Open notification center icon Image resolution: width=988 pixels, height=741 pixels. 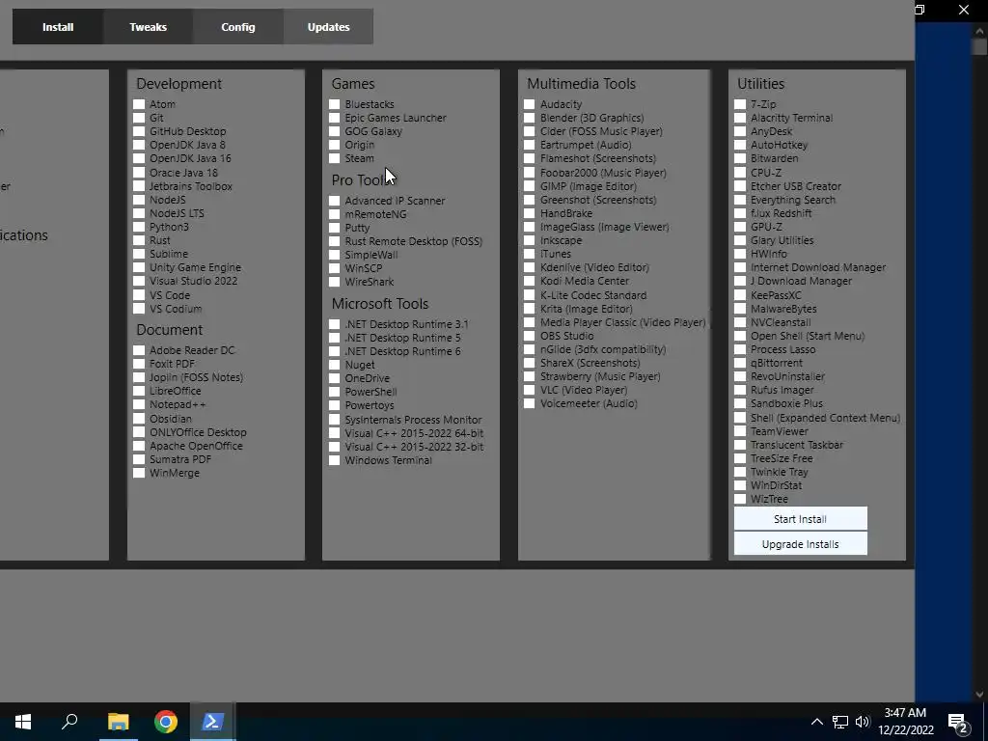(958, 723)
